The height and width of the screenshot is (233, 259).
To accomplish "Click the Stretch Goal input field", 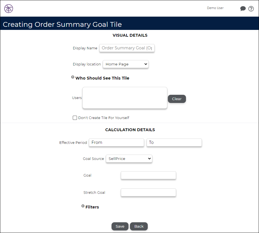I will (148, 192).
